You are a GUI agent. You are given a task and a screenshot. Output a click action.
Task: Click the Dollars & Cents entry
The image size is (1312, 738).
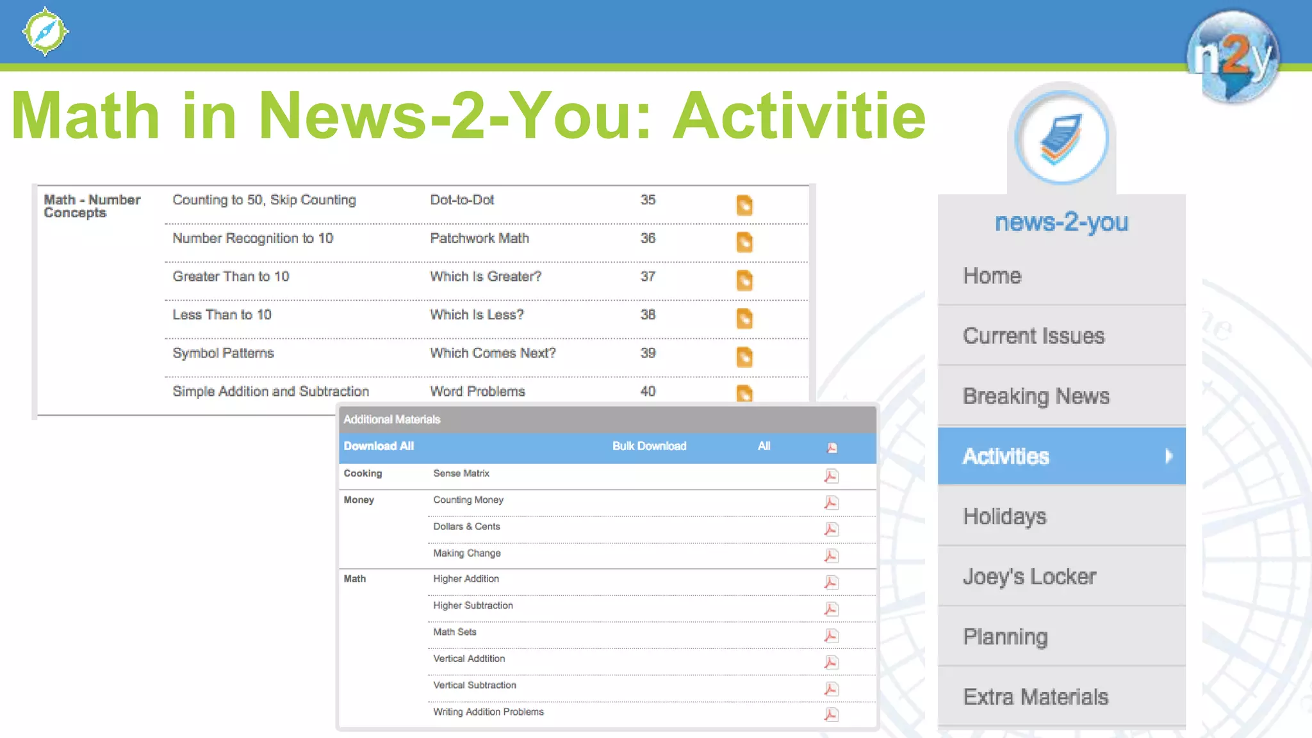466,527
